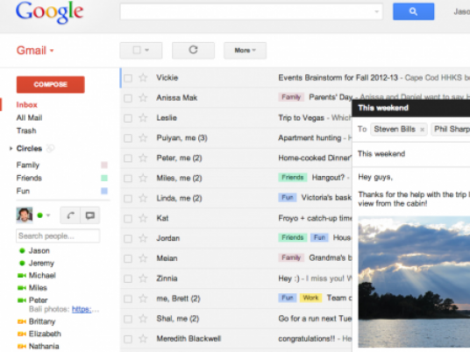
Task: Click the This weekend subject field
Action: point(411,154)
